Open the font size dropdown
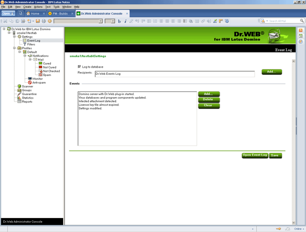The image size is (306, 232). point(113,21)
